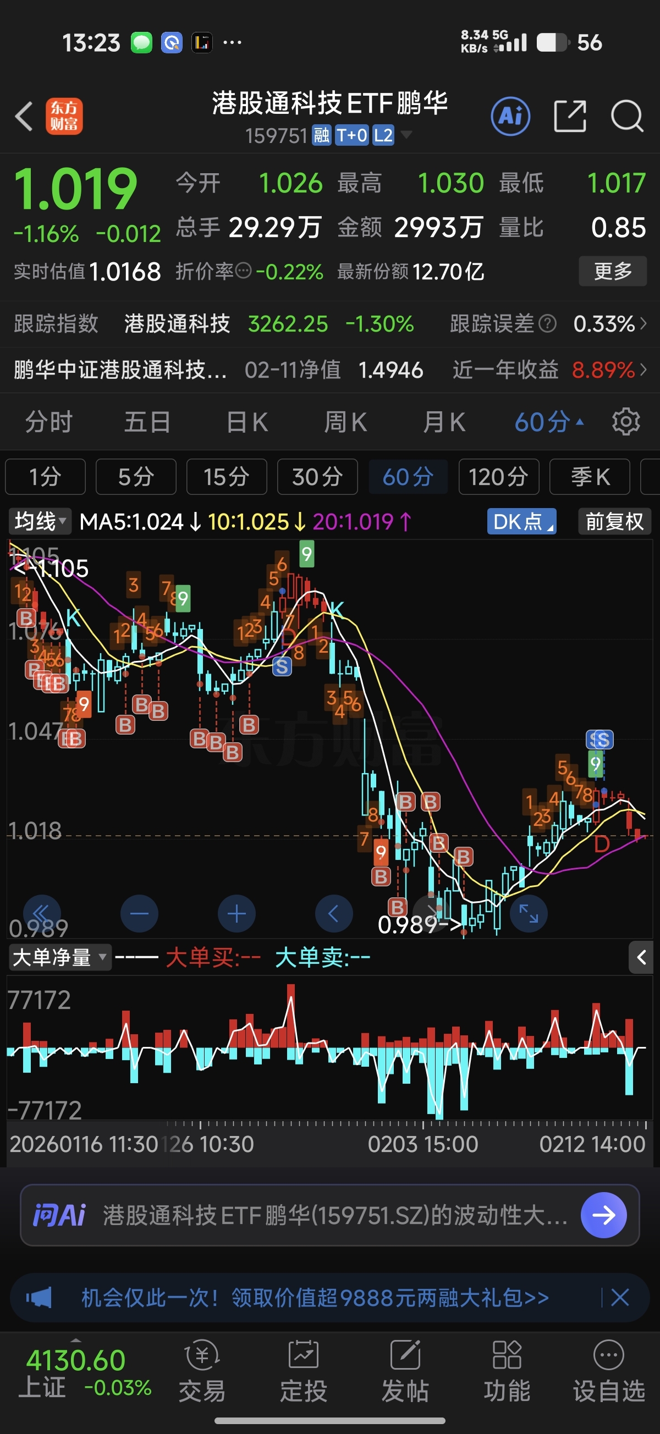Tap the L2 tag

click(x=383, y=135)
